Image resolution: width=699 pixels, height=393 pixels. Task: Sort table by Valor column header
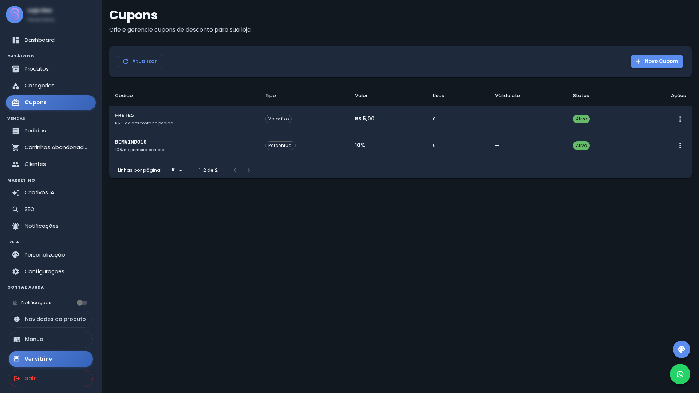(361, 96)
